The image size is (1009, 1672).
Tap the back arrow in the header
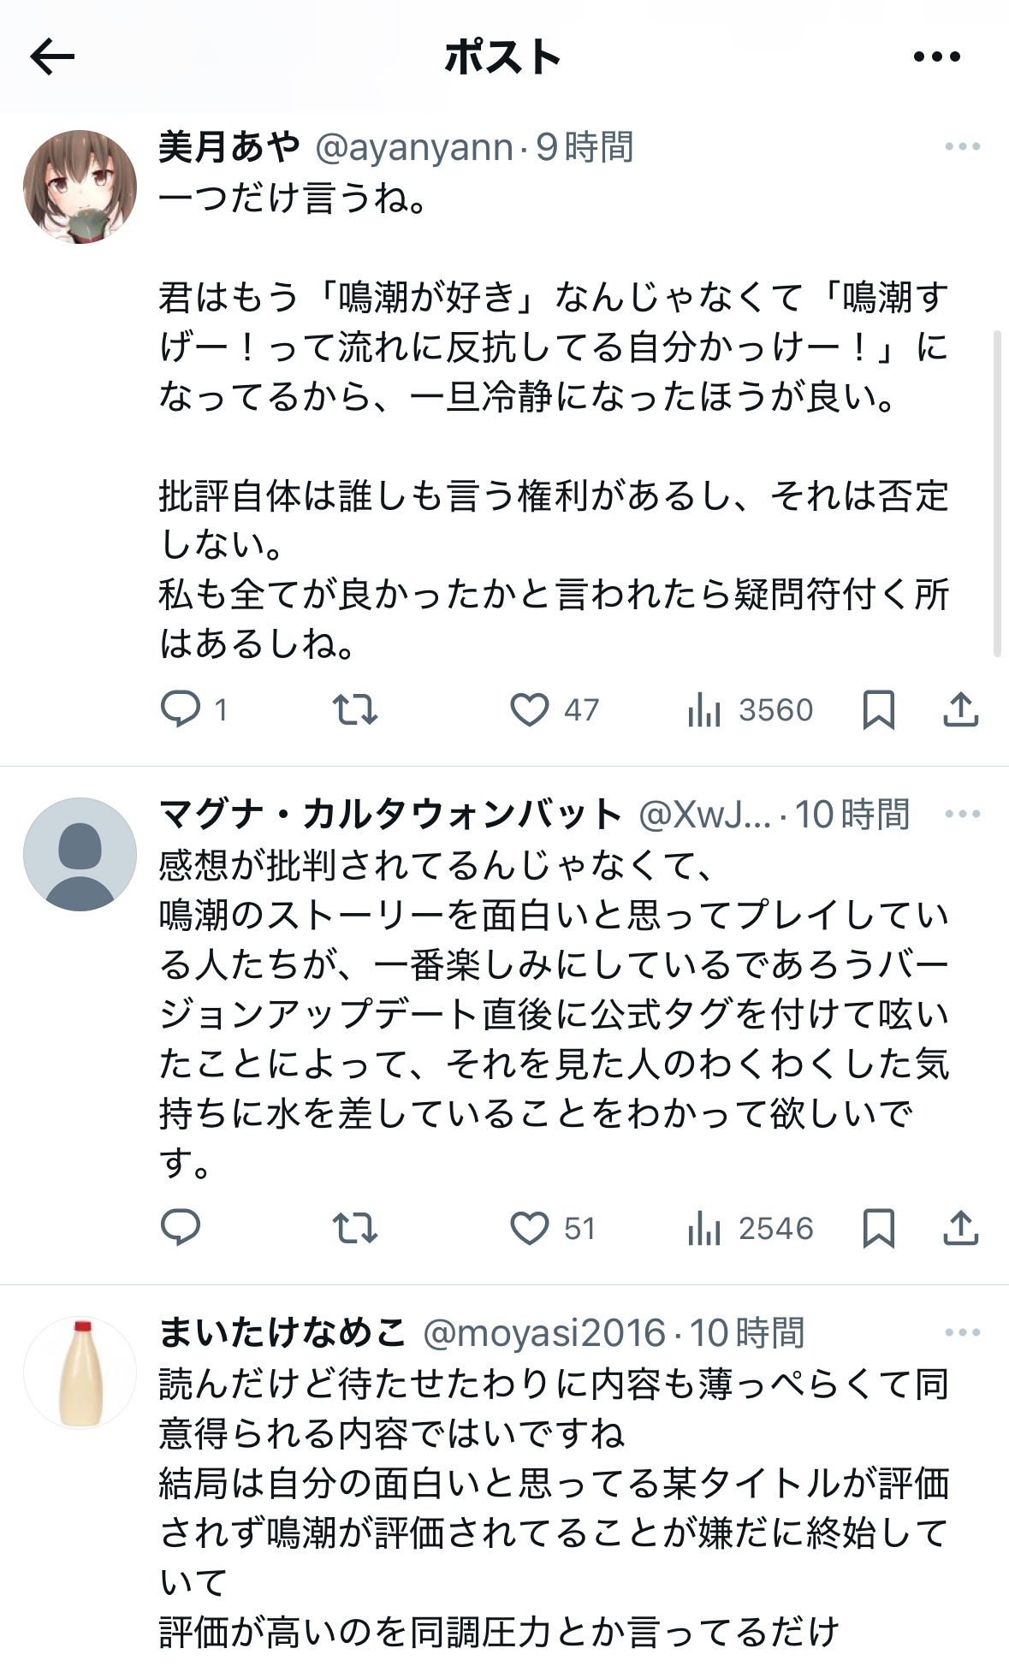[x=52, y=57]
